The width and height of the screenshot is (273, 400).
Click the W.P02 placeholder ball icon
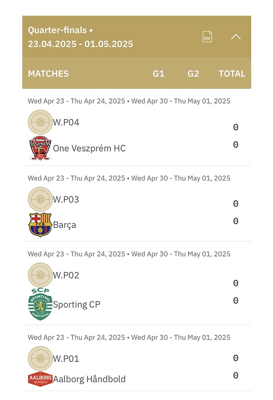point(40,275)
